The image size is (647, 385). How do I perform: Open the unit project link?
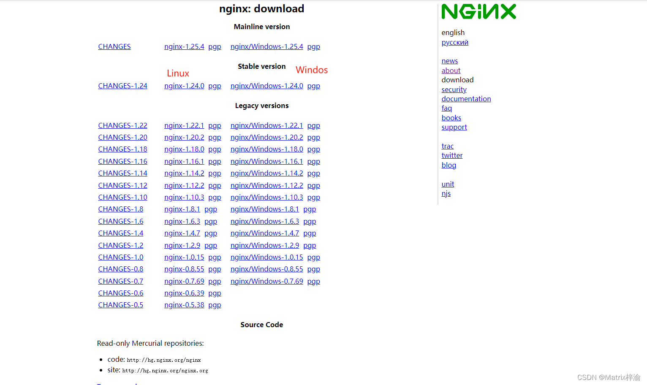pyautogui.click(x=448, y=184)
